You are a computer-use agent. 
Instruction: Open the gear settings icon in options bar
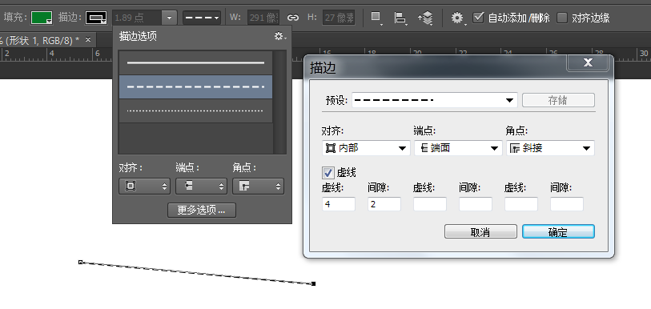click(x=457, y=18)
